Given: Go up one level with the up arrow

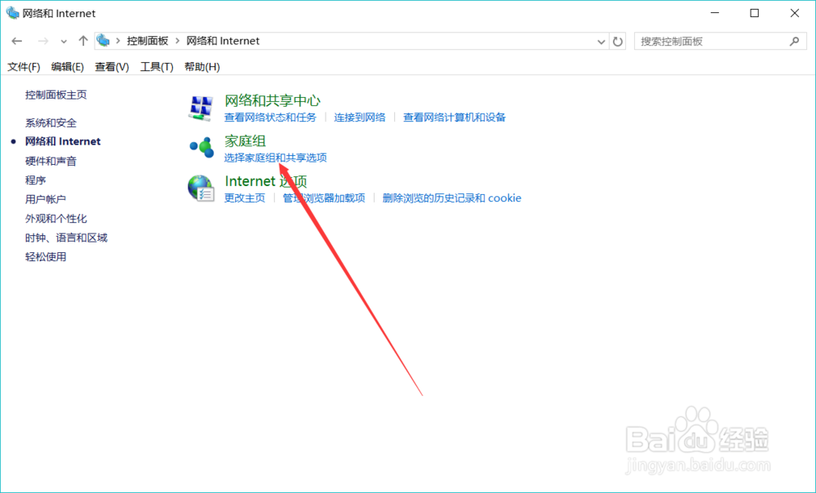Looking at the screenshot, I should pos(82,40).
